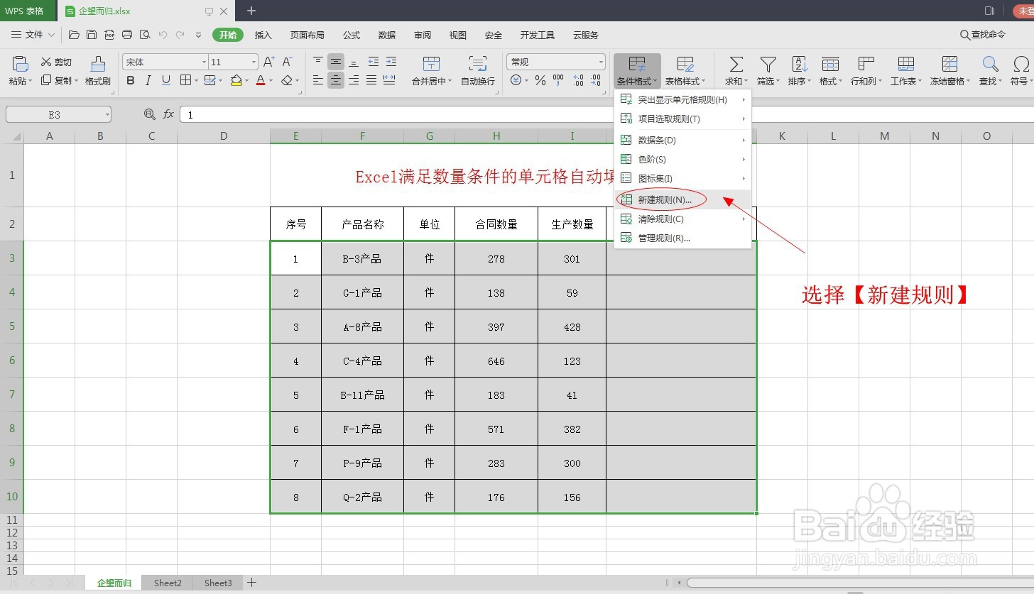Viewport: 1034px width, 594px height.
Task: Expand quick access toolbar customize arrow
Action: click(198, 35)
